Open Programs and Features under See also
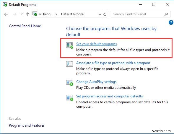174x134 pixels. pyautogui.click(x=27, y=125)
